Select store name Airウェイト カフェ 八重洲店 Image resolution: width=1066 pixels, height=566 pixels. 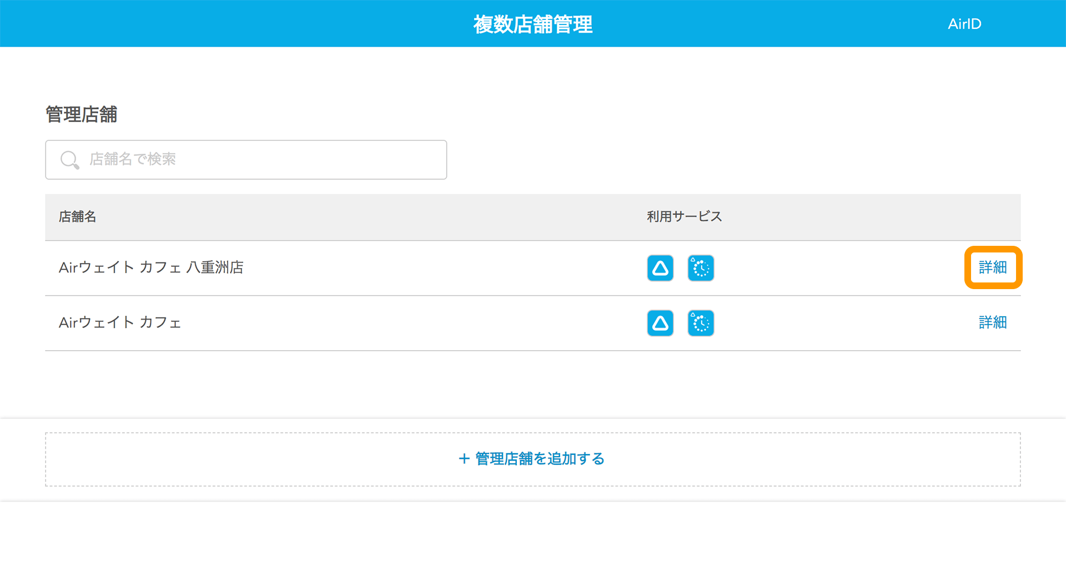point(151,267)
